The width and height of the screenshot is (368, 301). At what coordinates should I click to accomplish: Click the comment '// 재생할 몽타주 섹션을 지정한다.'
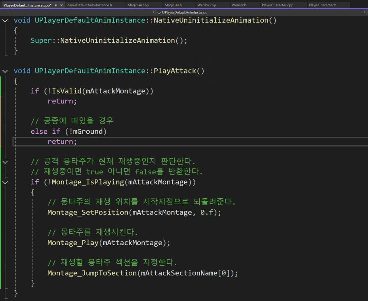(112, 263)
